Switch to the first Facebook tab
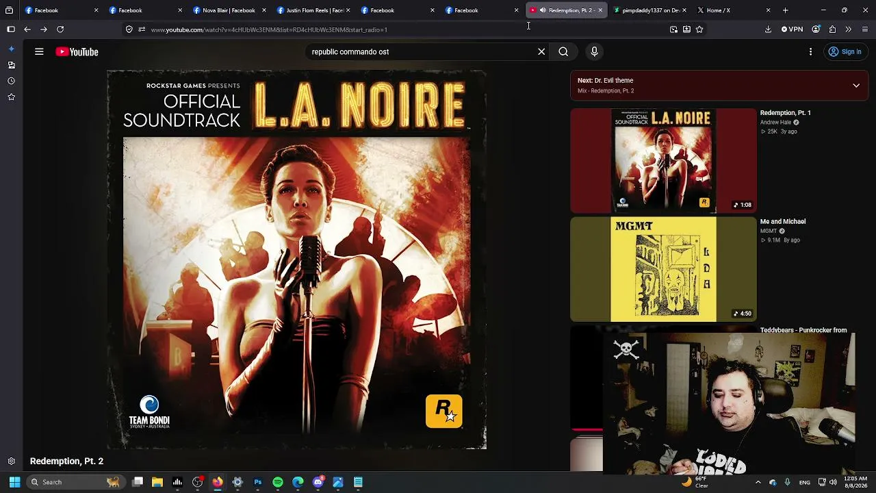 tap(60, 10)
